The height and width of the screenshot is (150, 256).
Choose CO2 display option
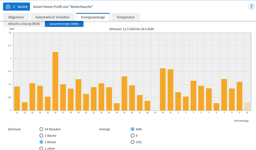(136, 142)
